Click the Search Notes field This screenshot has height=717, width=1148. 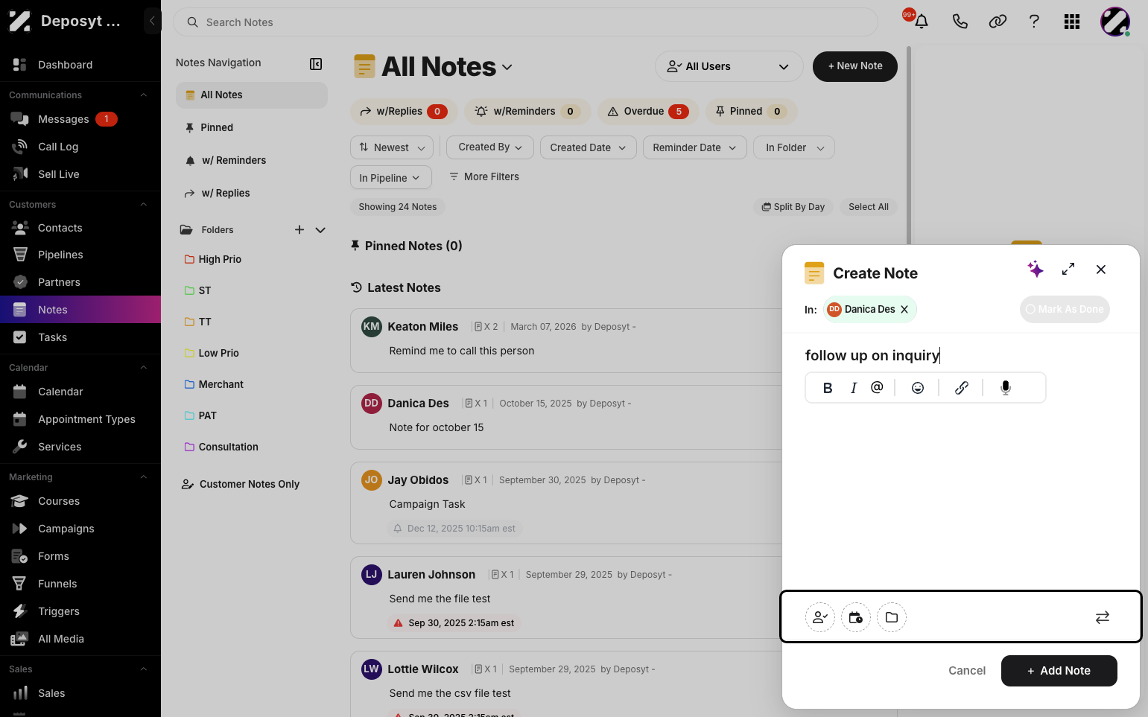[525, 22]
